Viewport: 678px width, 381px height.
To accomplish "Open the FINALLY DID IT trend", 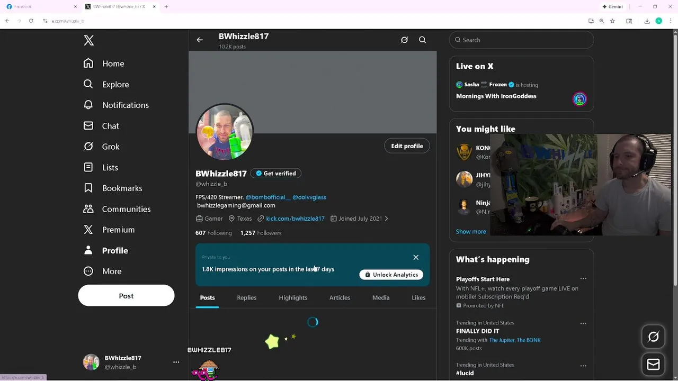I will [477, 331].
